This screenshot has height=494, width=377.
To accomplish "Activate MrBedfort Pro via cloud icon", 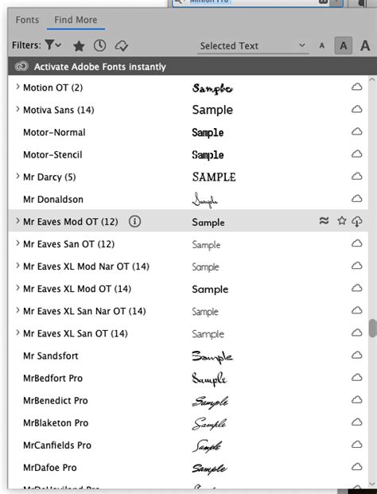I will point(356,378).
